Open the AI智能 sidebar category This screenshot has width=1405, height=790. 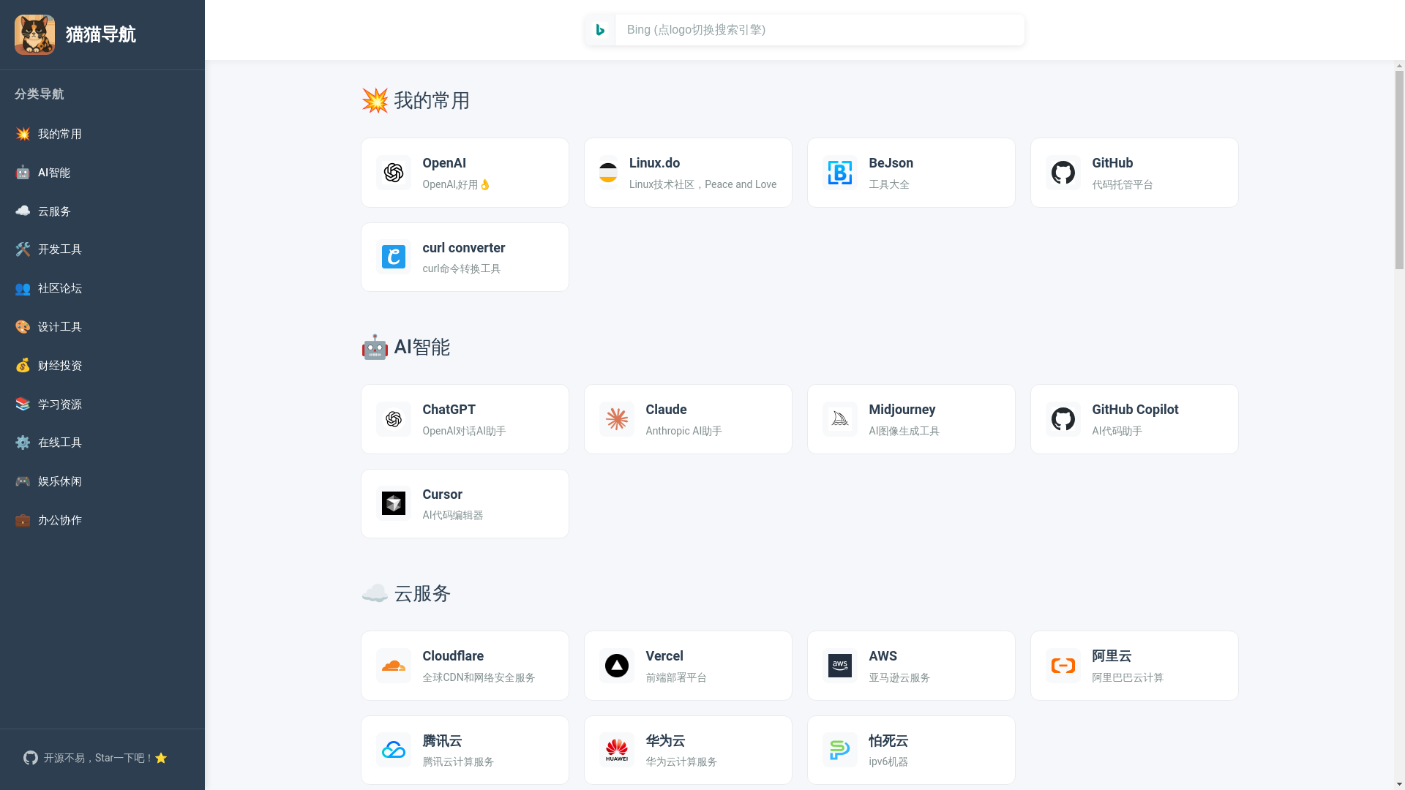click(102, 173)
